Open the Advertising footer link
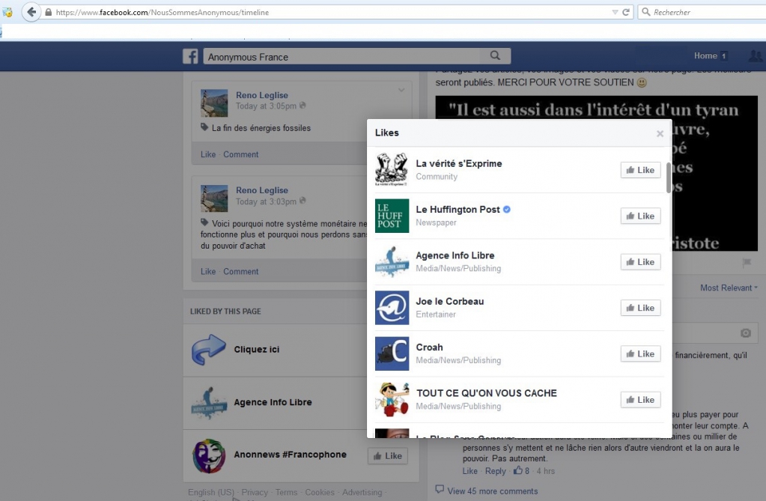Screen dimensions: 766x501 pos(362,492)
